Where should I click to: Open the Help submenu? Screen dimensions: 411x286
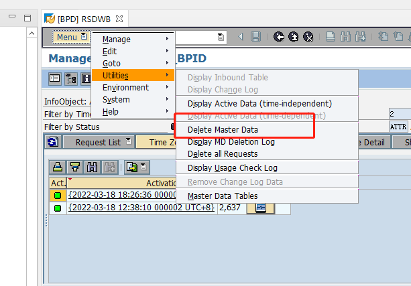(133, 111)
